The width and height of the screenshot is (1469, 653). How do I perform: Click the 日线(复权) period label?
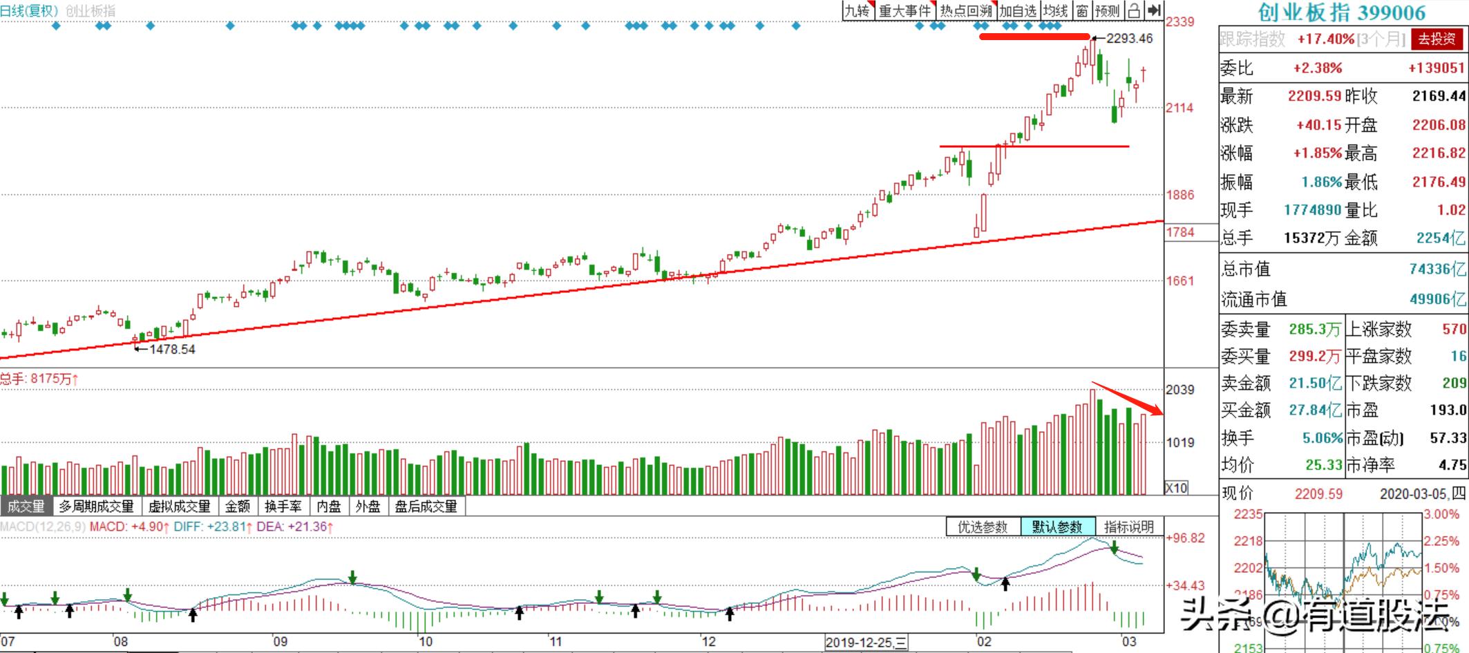click(x=29, y=11)
